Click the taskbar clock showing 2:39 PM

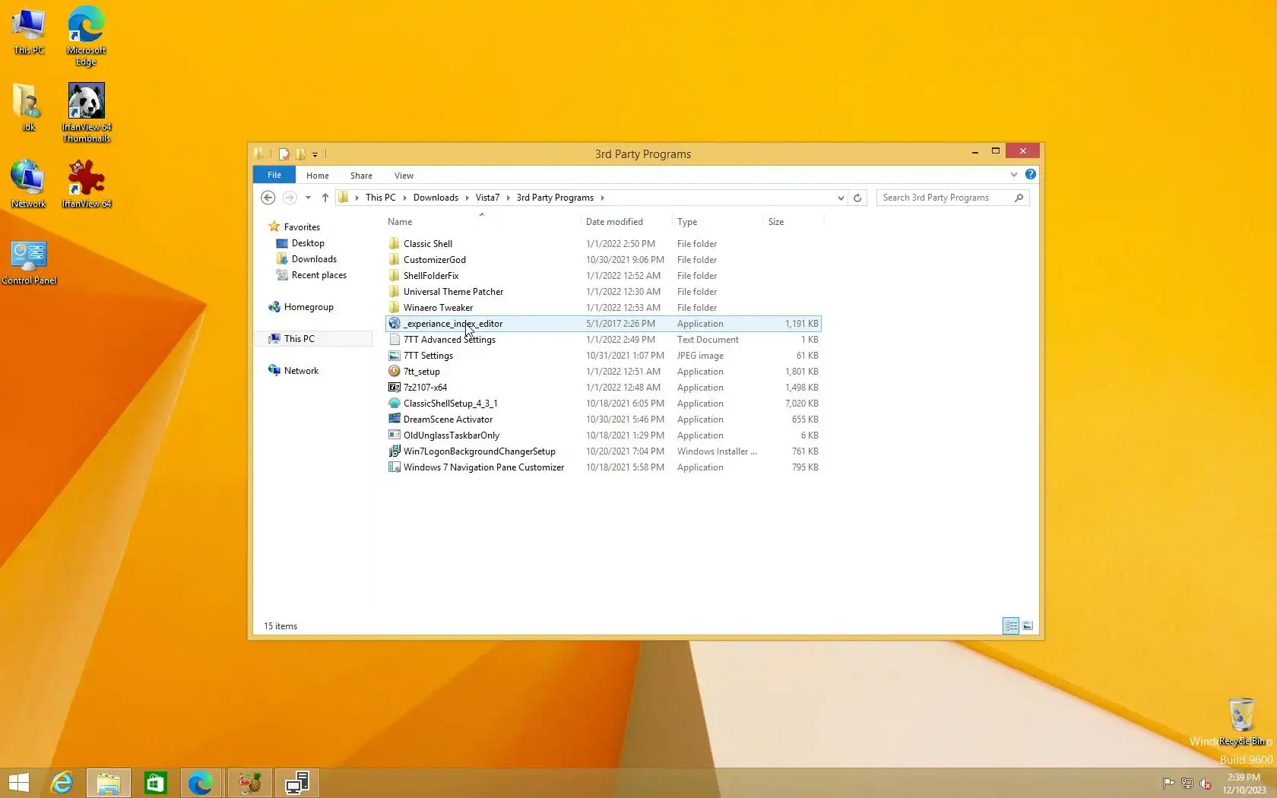(1244, 784)
